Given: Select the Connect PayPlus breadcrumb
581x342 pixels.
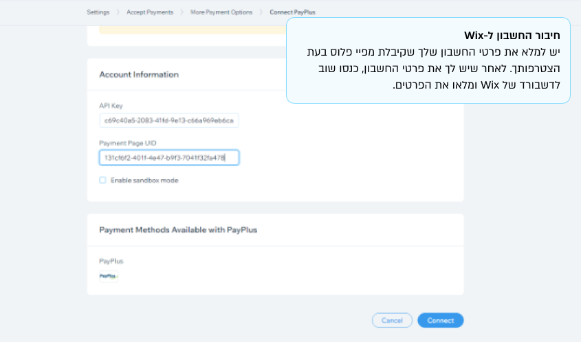Looking at the screenshot, I should [x=292, y=12].
